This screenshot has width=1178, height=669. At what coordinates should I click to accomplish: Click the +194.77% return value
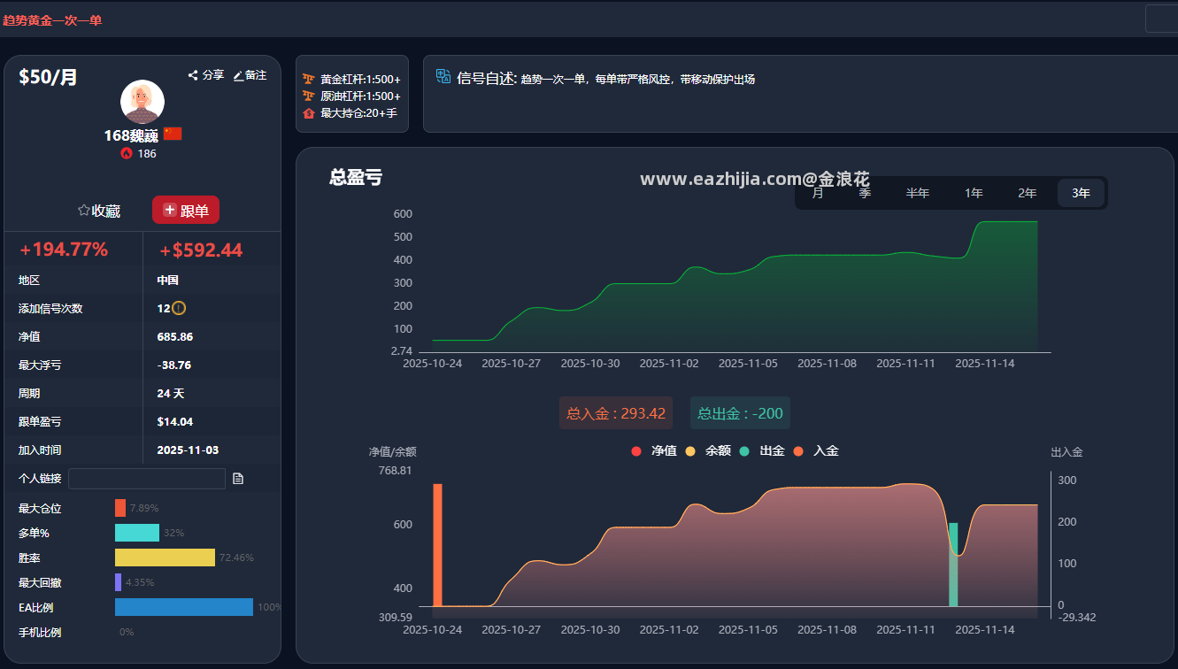64,250
